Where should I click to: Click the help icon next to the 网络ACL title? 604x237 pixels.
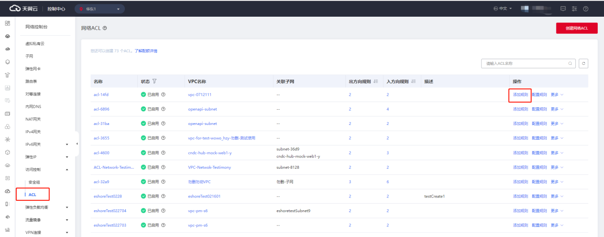[105, 29]
